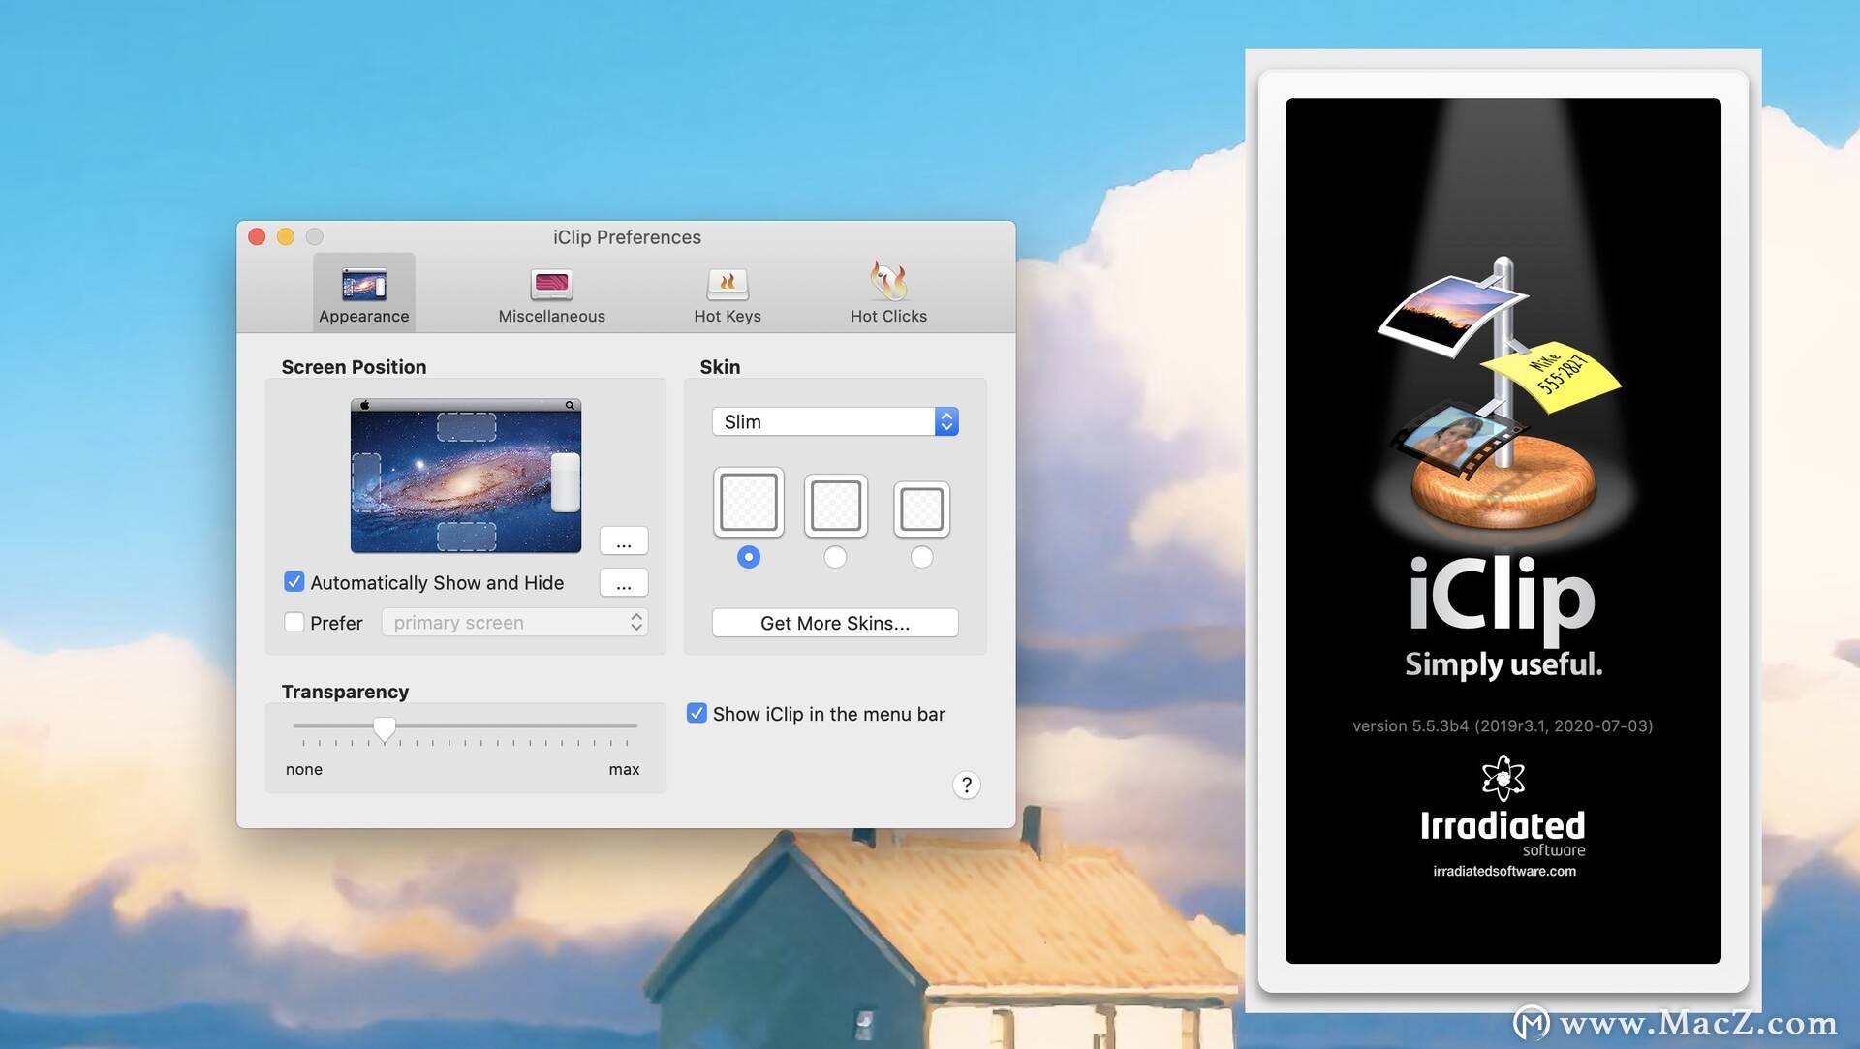The image size is (1860, 1049).
Task: Select the Hot Keys tab
Action: click(727, 292)
